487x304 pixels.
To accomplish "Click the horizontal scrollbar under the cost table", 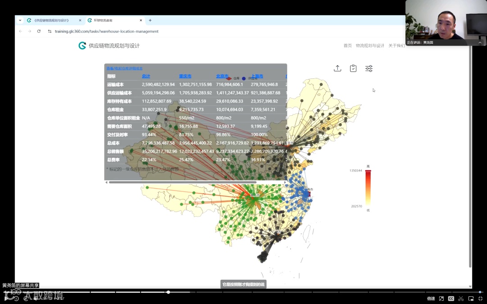I will (183, 182).
